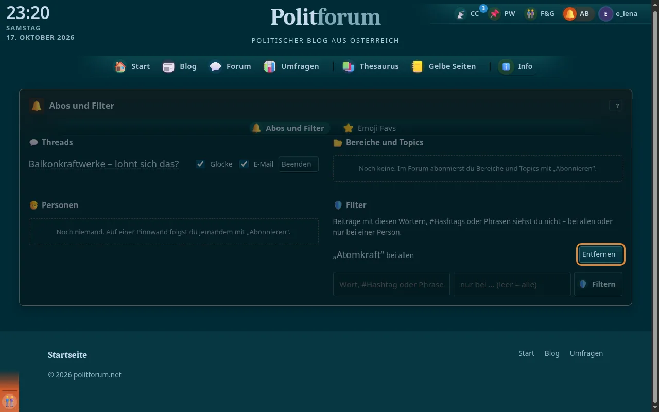Toggle the E-Mail checkbox for Balkonkraftwerke thread
659x412 pixels.
click(244, 164)
